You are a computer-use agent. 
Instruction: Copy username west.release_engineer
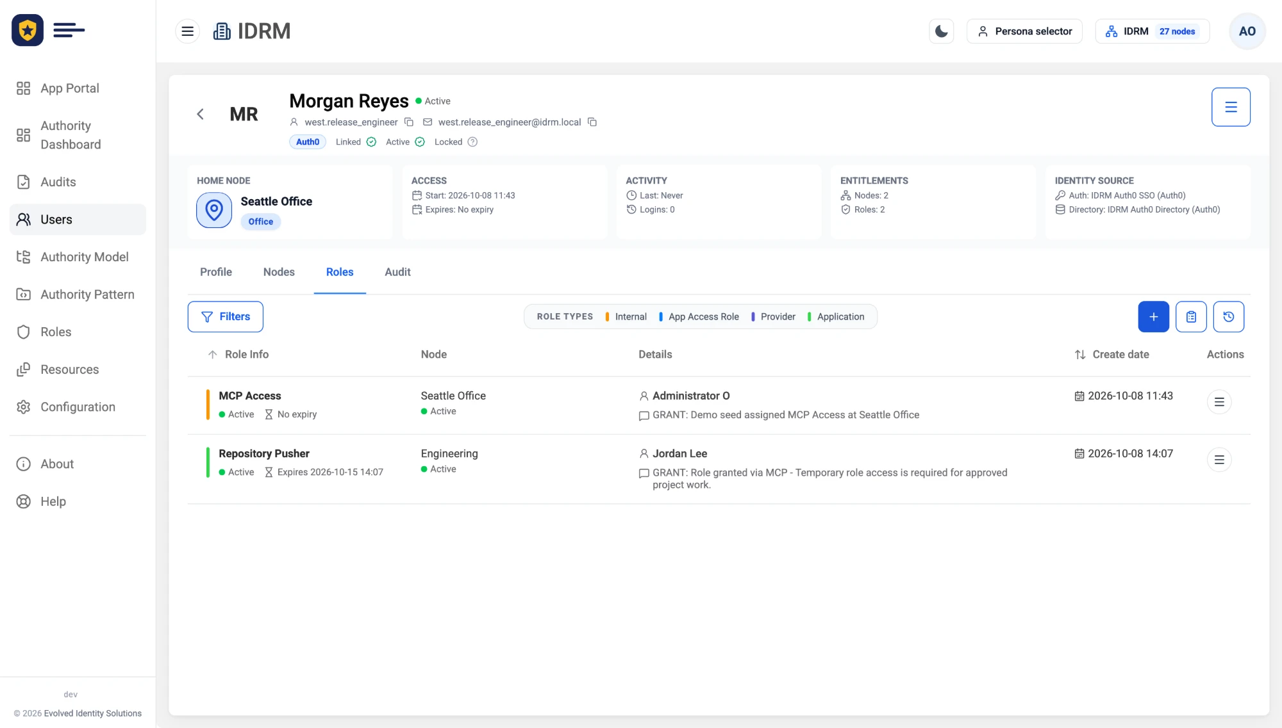409,122
